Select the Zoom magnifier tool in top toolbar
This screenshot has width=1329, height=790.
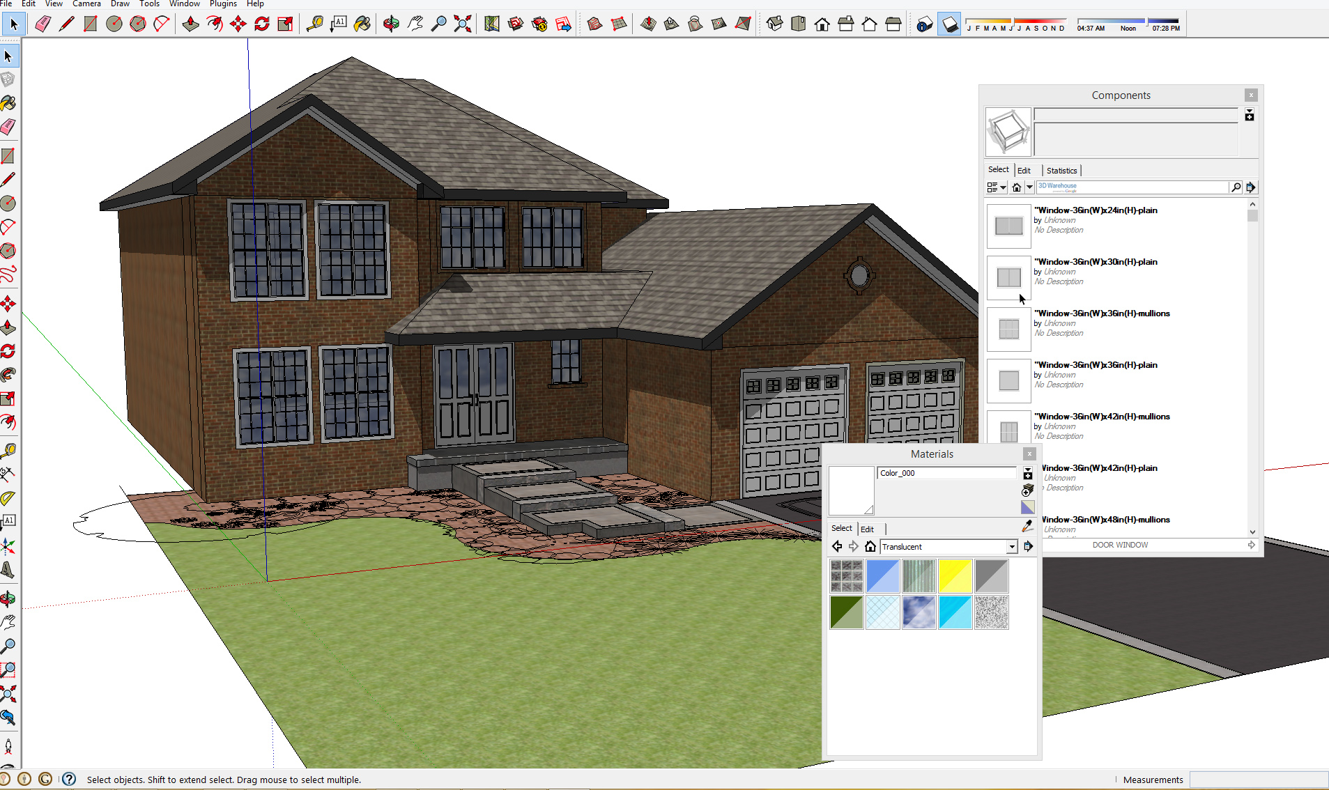(438, 24)
